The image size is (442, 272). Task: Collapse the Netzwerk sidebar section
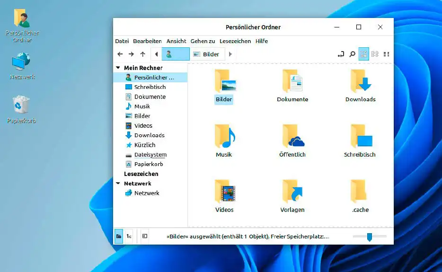click(x=118, y=184)
